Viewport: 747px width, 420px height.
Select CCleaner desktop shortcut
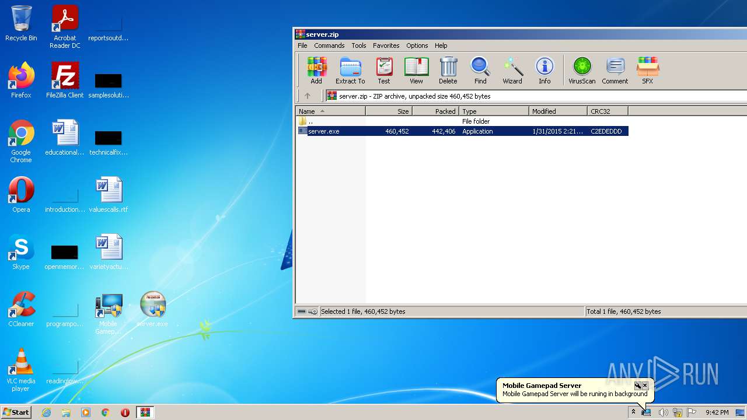[x=21, y=309]
